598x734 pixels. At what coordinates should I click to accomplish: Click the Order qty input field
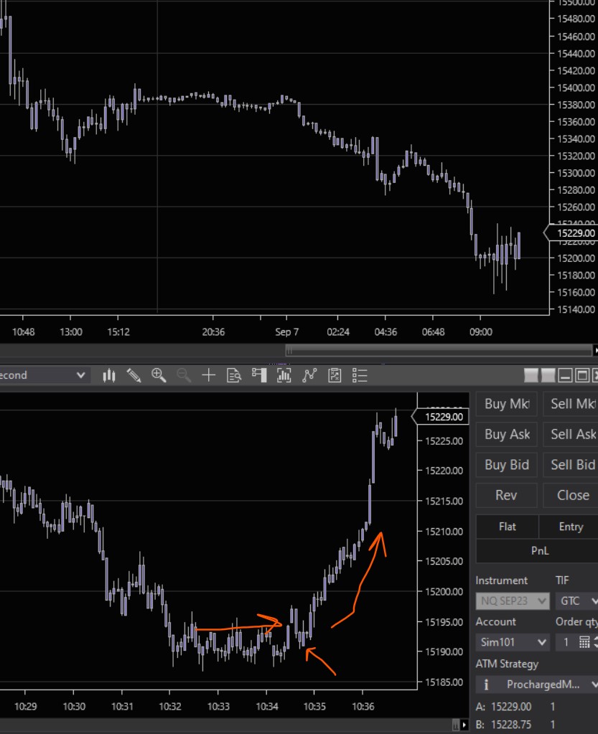coord(566,642)
